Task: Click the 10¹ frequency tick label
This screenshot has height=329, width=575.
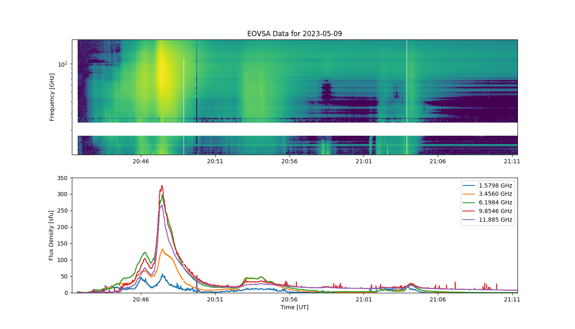Action: pyautogui.click(x=62, y=64)
